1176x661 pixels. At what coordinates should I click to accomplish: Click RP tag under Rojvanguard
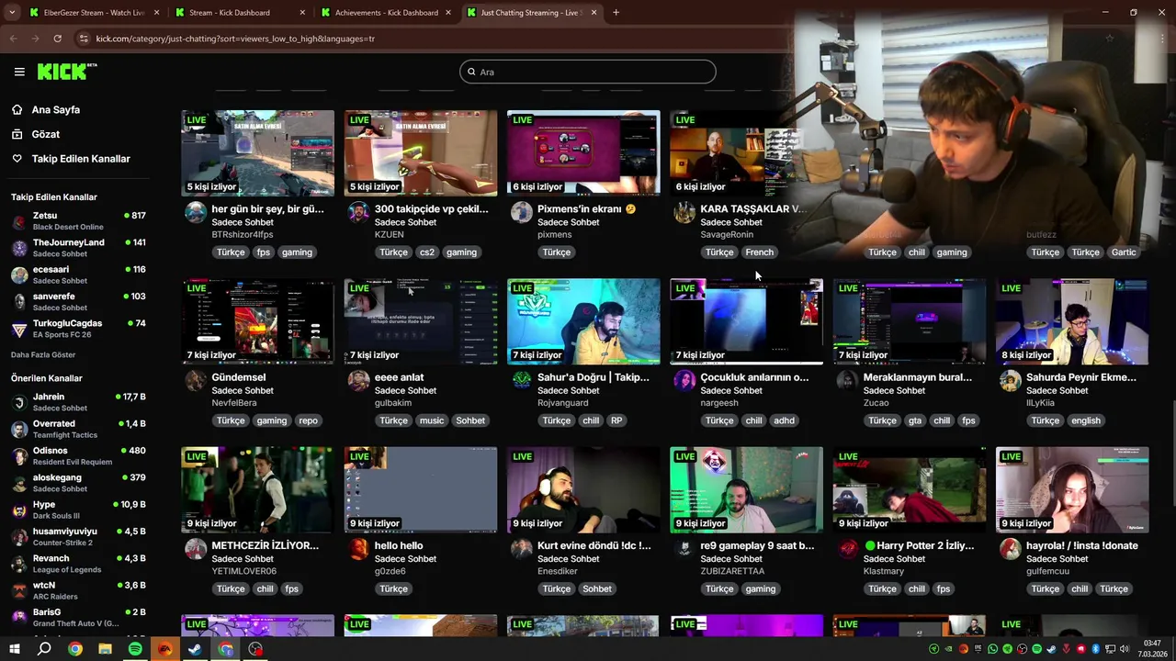click(x=616, y=420)
